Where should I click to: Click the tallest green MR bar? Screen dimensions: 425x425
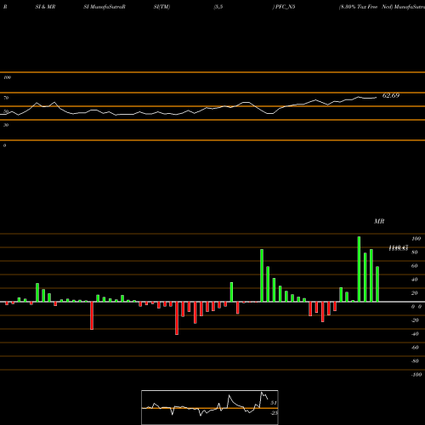[359, 269]
